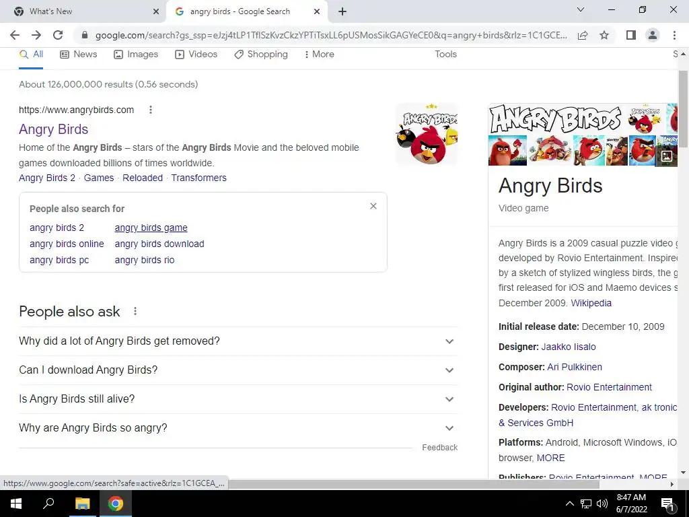Expand 'Why did a lot of Angry Birds get removed?'
The width and height of the screenshot is (689, 517).
point(238,341)
